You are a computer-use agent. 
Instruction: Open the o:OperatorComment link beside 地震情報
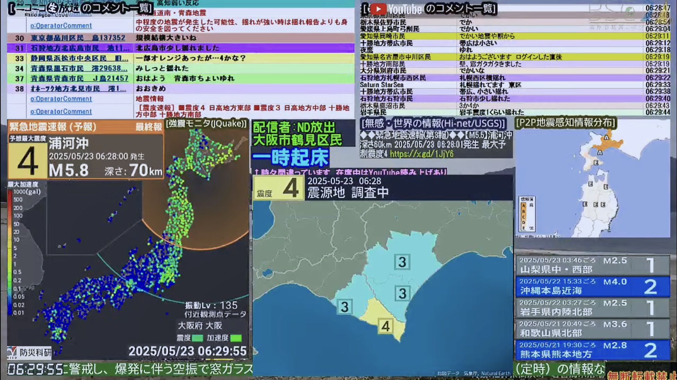click(x=61, y=99)
